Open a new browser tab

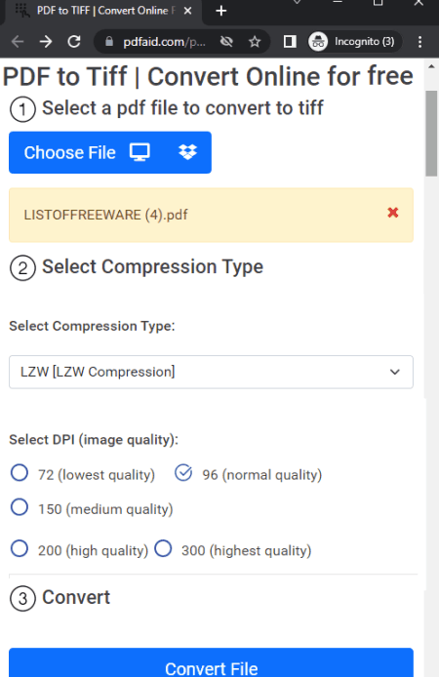tap(221, 11)
